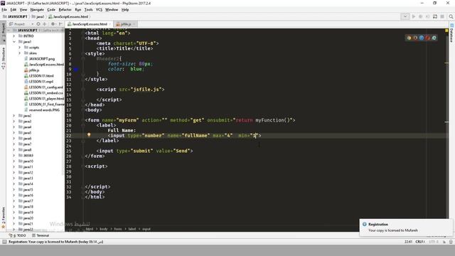Open the Favorites tool window

click(3, 218)
